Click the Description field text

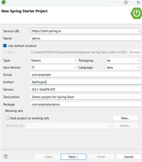click(86, 97)
